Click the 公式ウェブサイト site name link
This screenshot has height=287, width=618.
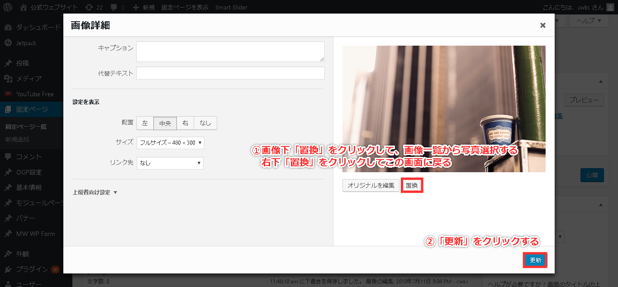coord(54,8)
